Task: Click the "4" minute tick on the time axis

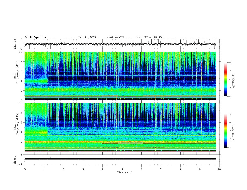Action: coord(103,169)
